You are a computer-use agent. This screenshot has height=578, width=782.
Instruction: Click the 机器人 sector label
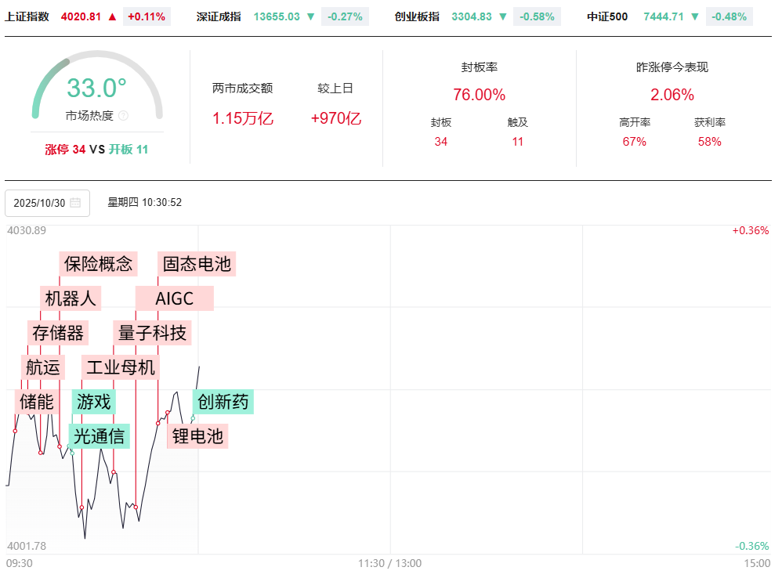tap(71, 298)
